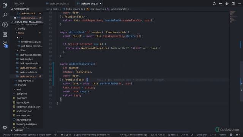Open the Manage gear menu
The width and height of the screenshot is (243, 137).
coord(5,128)
